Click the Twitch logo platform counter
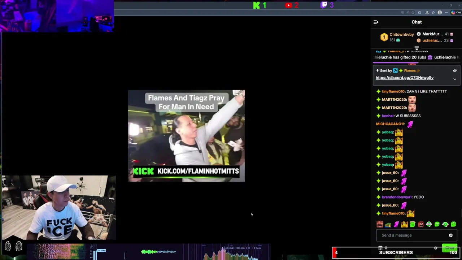Image resolution: width=462 pixels, height=260 pixels. [327, 5]
